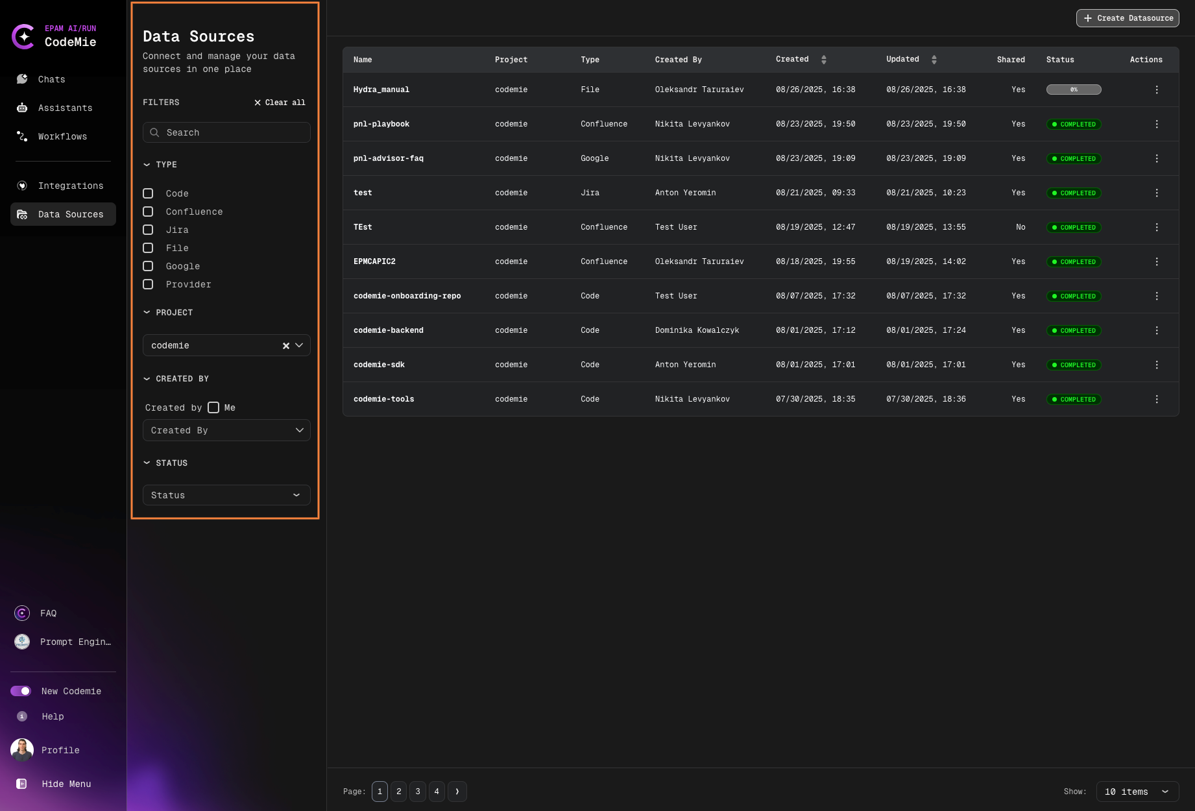Select the Chats icon in sidebar
Image resolution: width=1195 pixels, height=811 pixels.
[x=21, y=79]
